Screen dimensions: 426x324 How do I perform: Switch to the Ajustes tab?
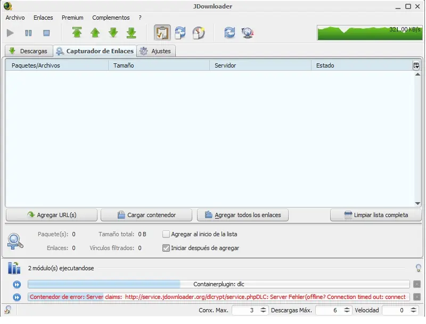[x=156, y=51]
